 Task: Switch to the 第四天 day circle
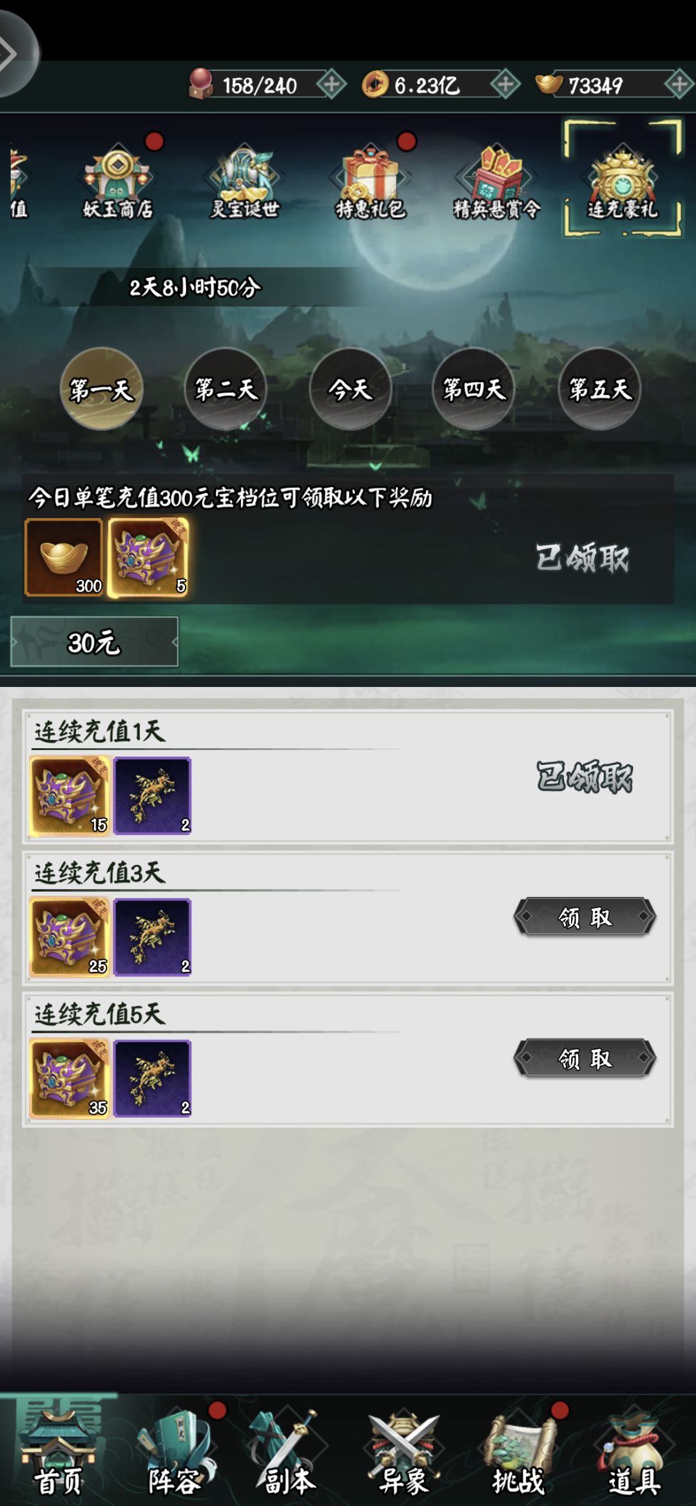coord(474,389)
